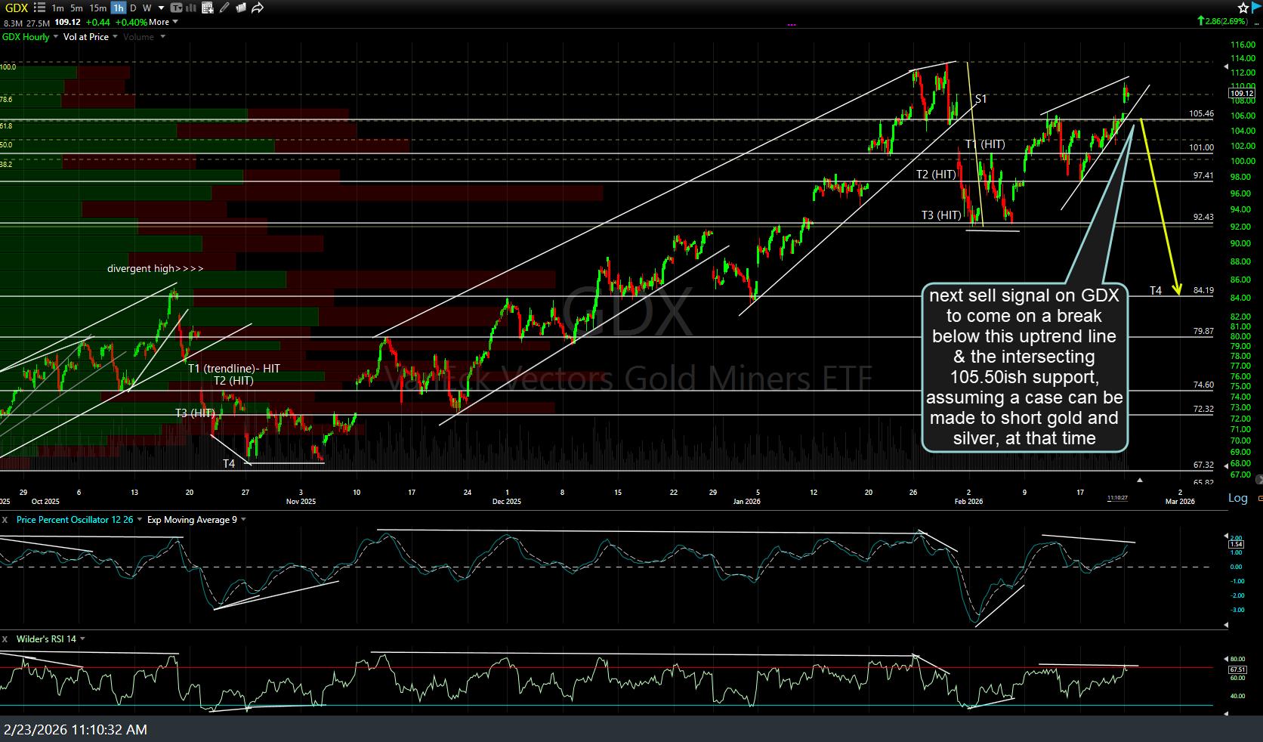Click the current price tag 109.12 on axis
The width and height of the screenshot is (1263, 742).
(x=1243, y=94)
